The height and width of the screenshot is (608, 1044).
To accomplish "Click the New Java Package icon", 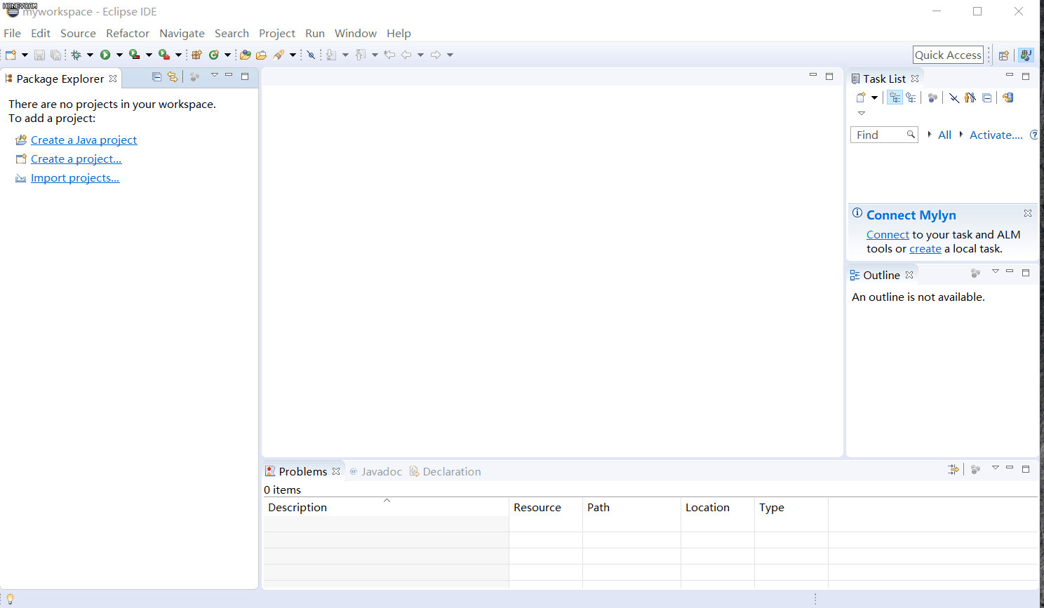I will 197,55.
